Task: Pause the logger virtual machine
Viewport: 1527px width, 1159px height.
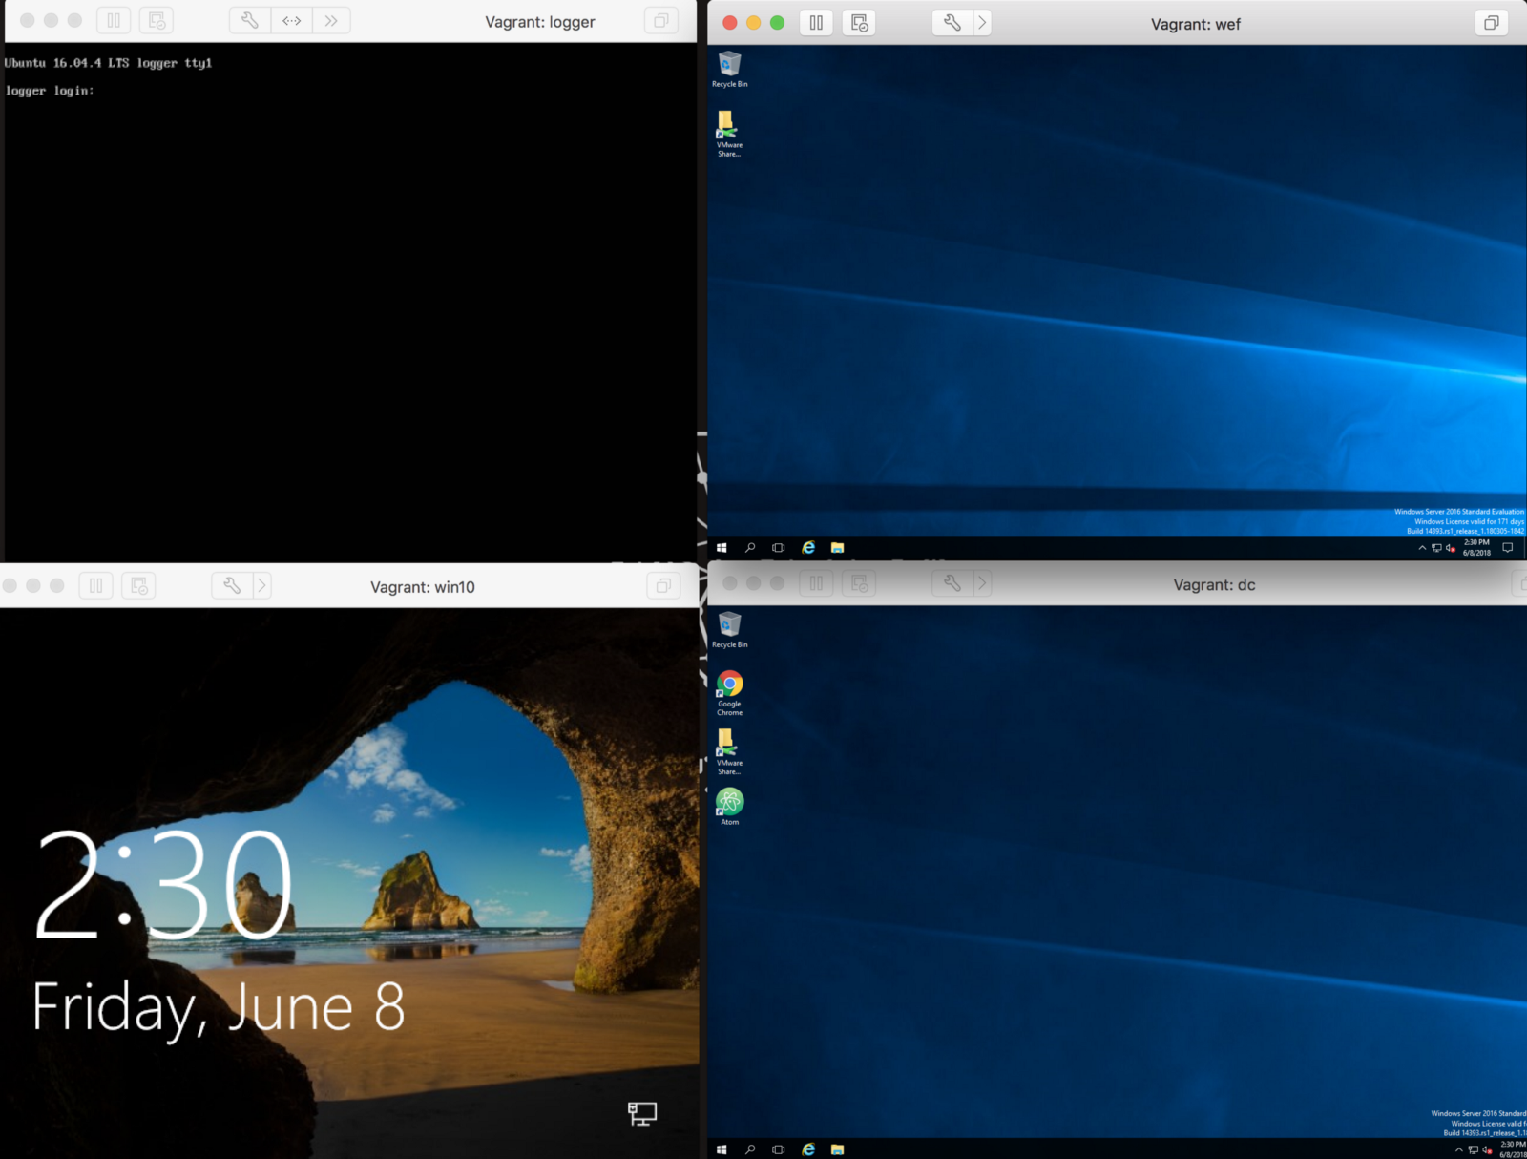Action: [114, 20]
